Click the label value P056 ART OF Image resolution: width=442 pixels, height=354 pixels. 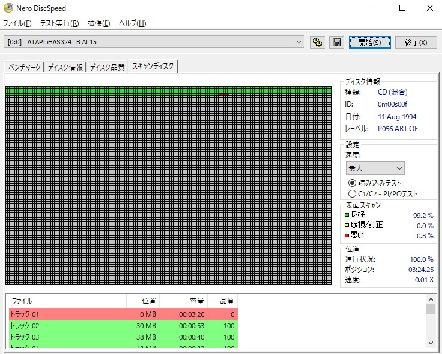coord(398,129)
